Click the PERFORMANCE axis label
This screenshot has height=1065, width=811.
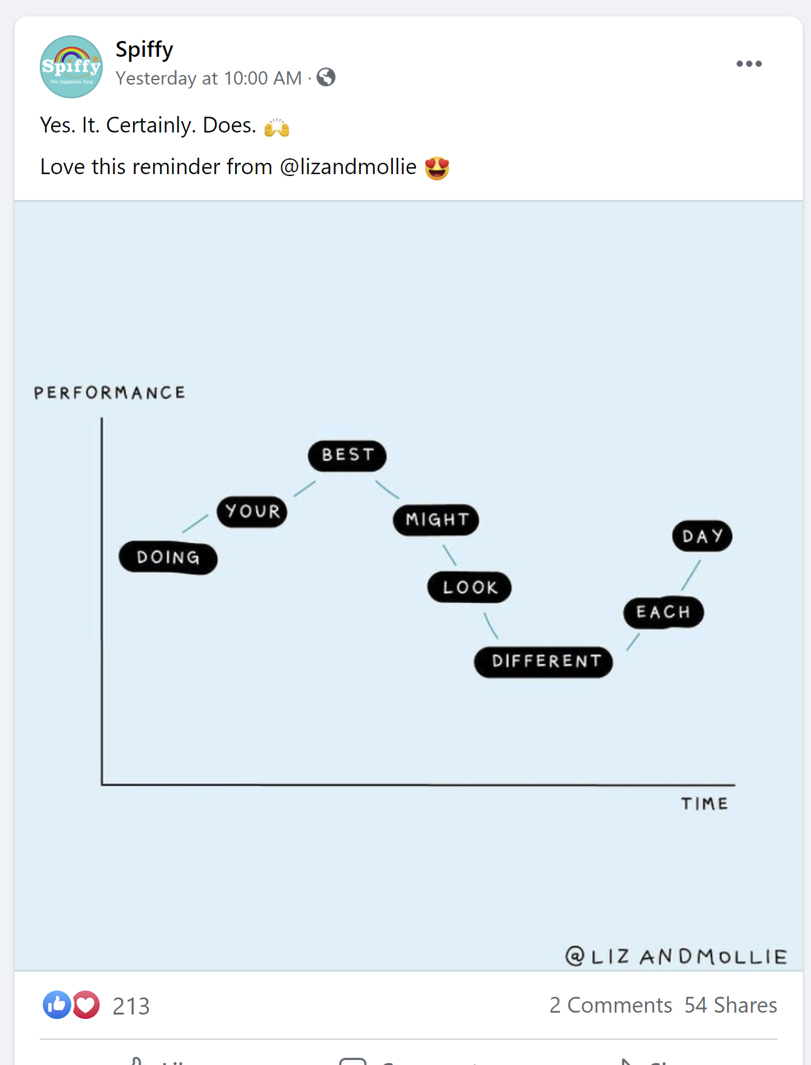110,393
